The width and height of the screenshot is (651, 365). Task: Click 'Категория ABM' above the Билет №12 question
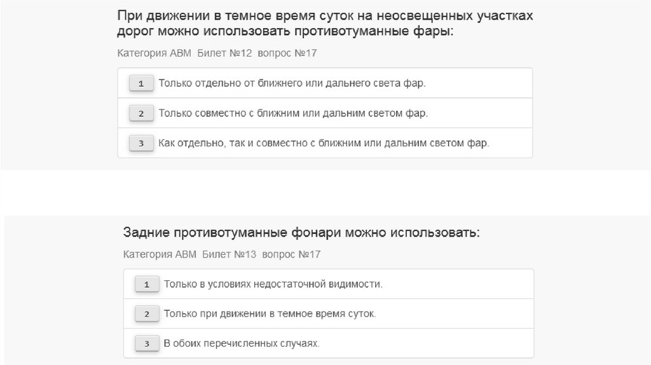click(x=154, y=53)
